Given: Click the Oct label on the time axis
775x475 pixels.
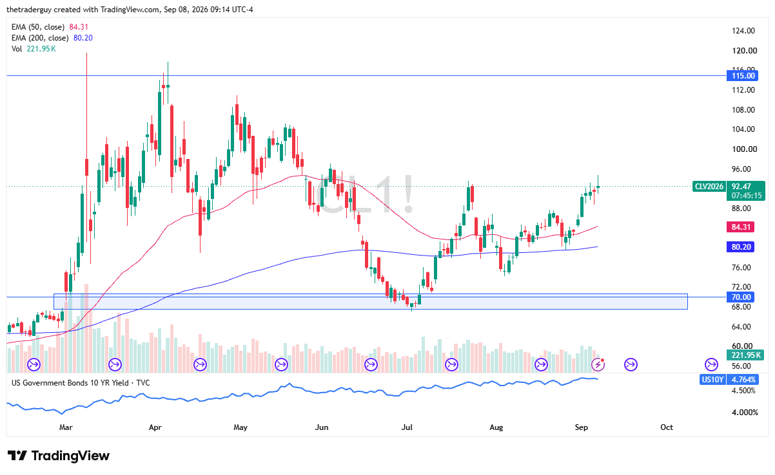Looking at the screenshot, I should point(667,427).
